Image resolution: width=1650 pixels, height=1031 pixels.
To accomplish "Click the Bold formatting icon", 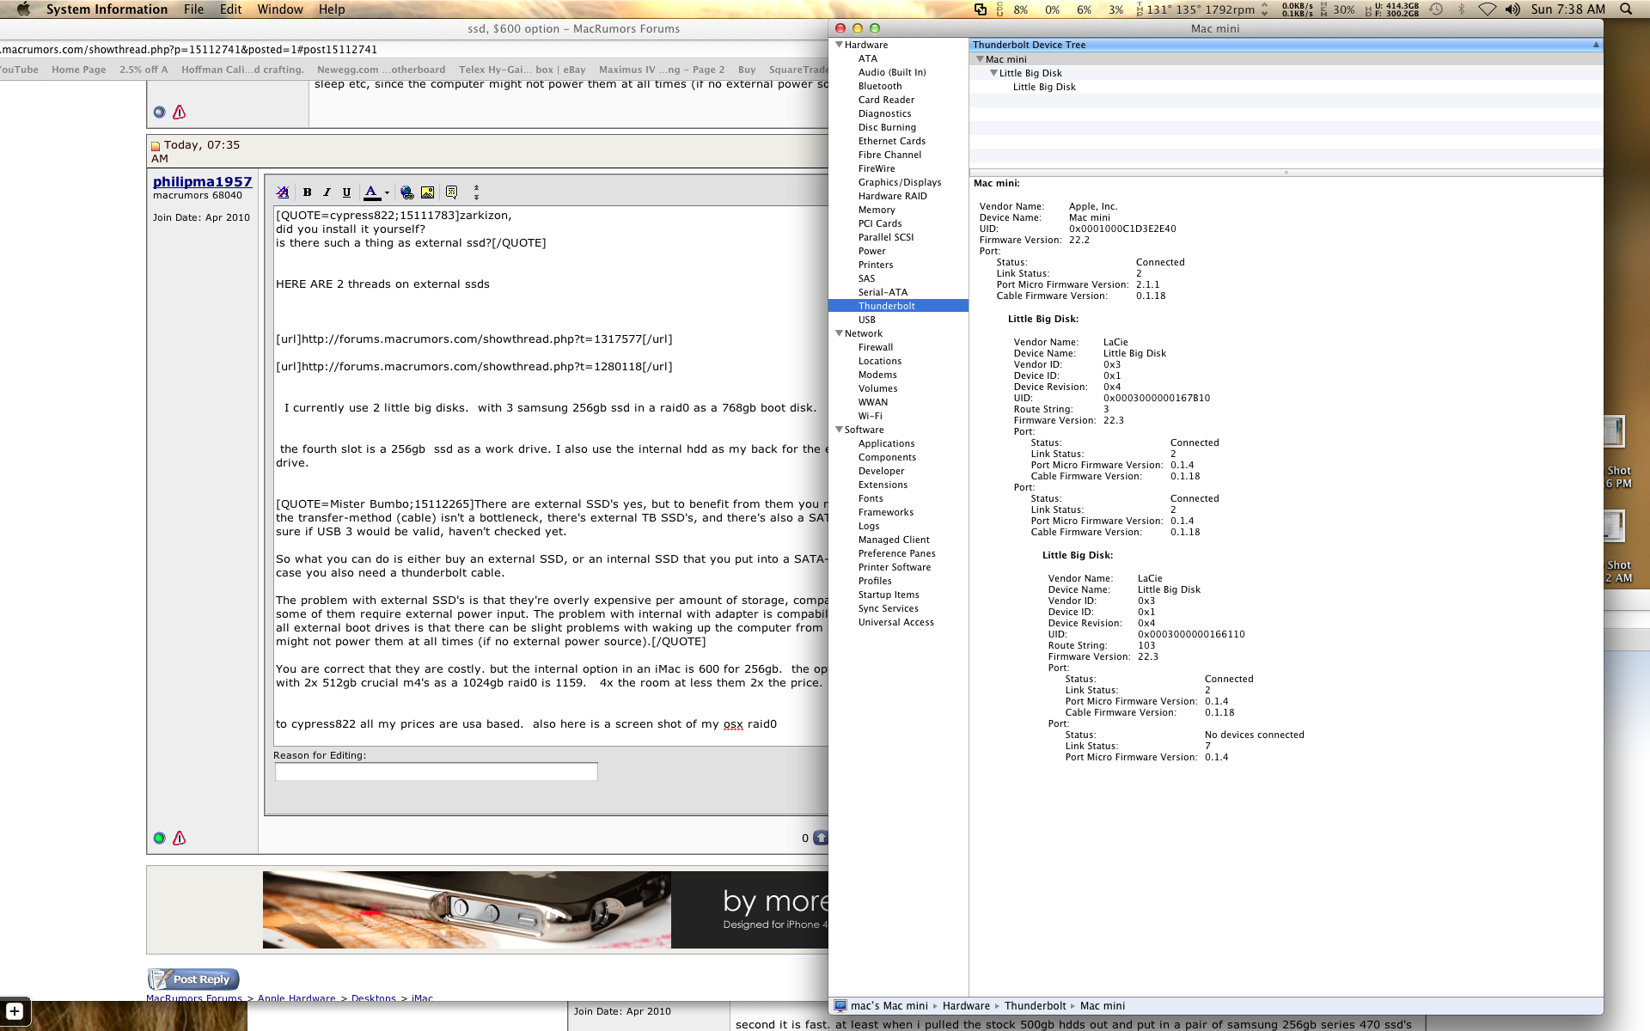I will [307, 192].
